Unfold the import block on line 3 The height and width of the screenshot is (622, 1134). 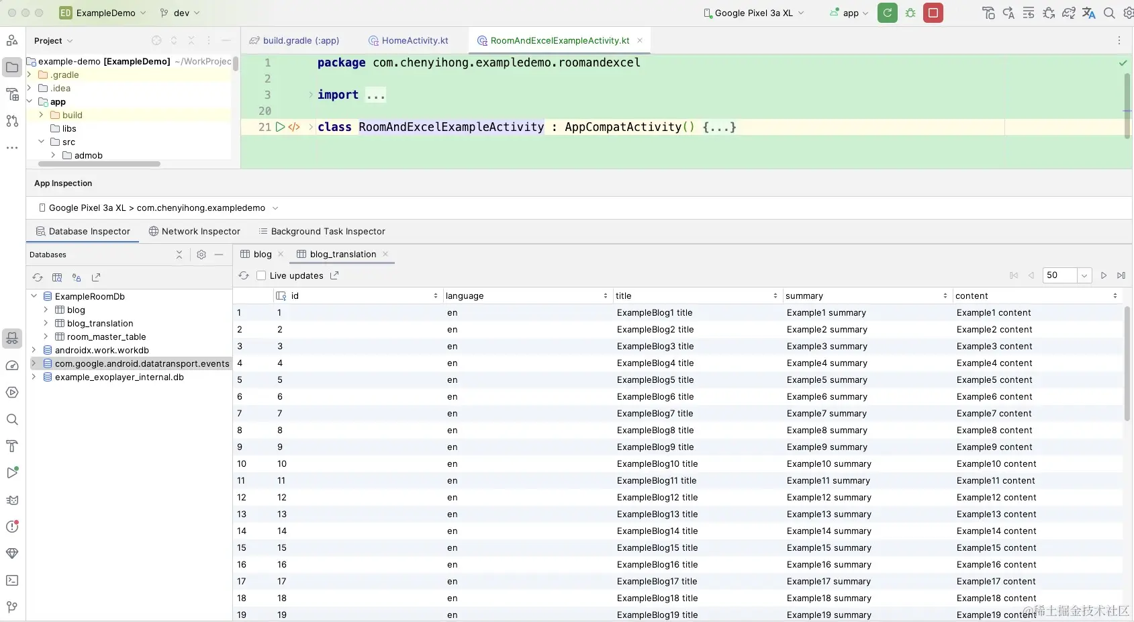pos(311,95)
